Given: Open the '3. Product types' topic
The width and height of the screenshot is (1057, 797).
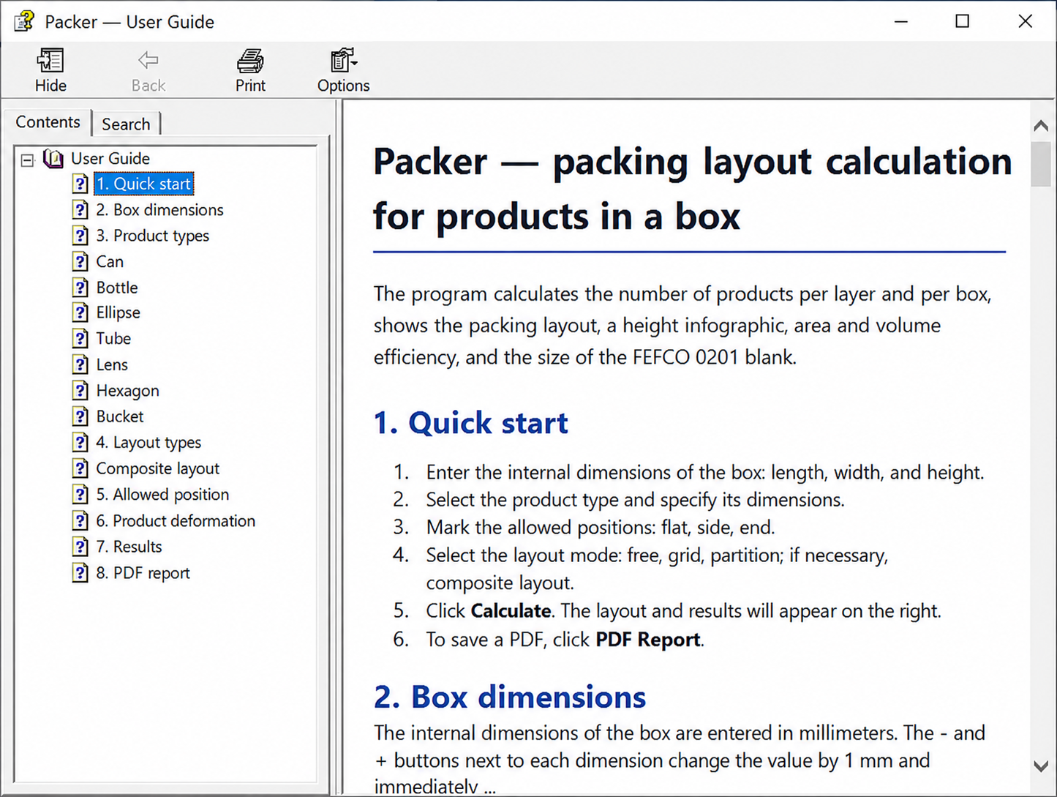Looking at the screenshot, I should pyautogui.click(x=153, y=236).
